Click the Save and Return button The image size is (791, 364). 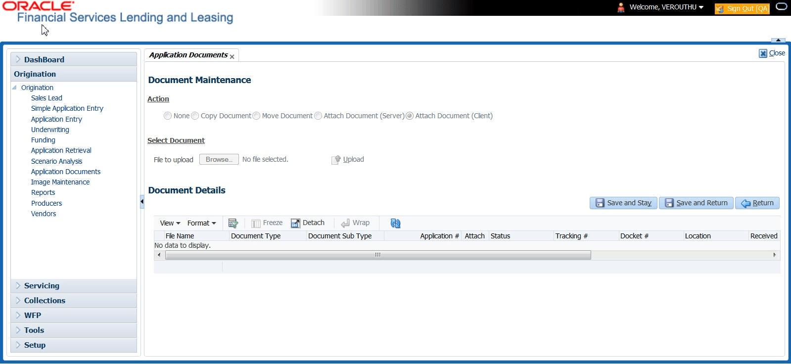[x=696, y=203]
